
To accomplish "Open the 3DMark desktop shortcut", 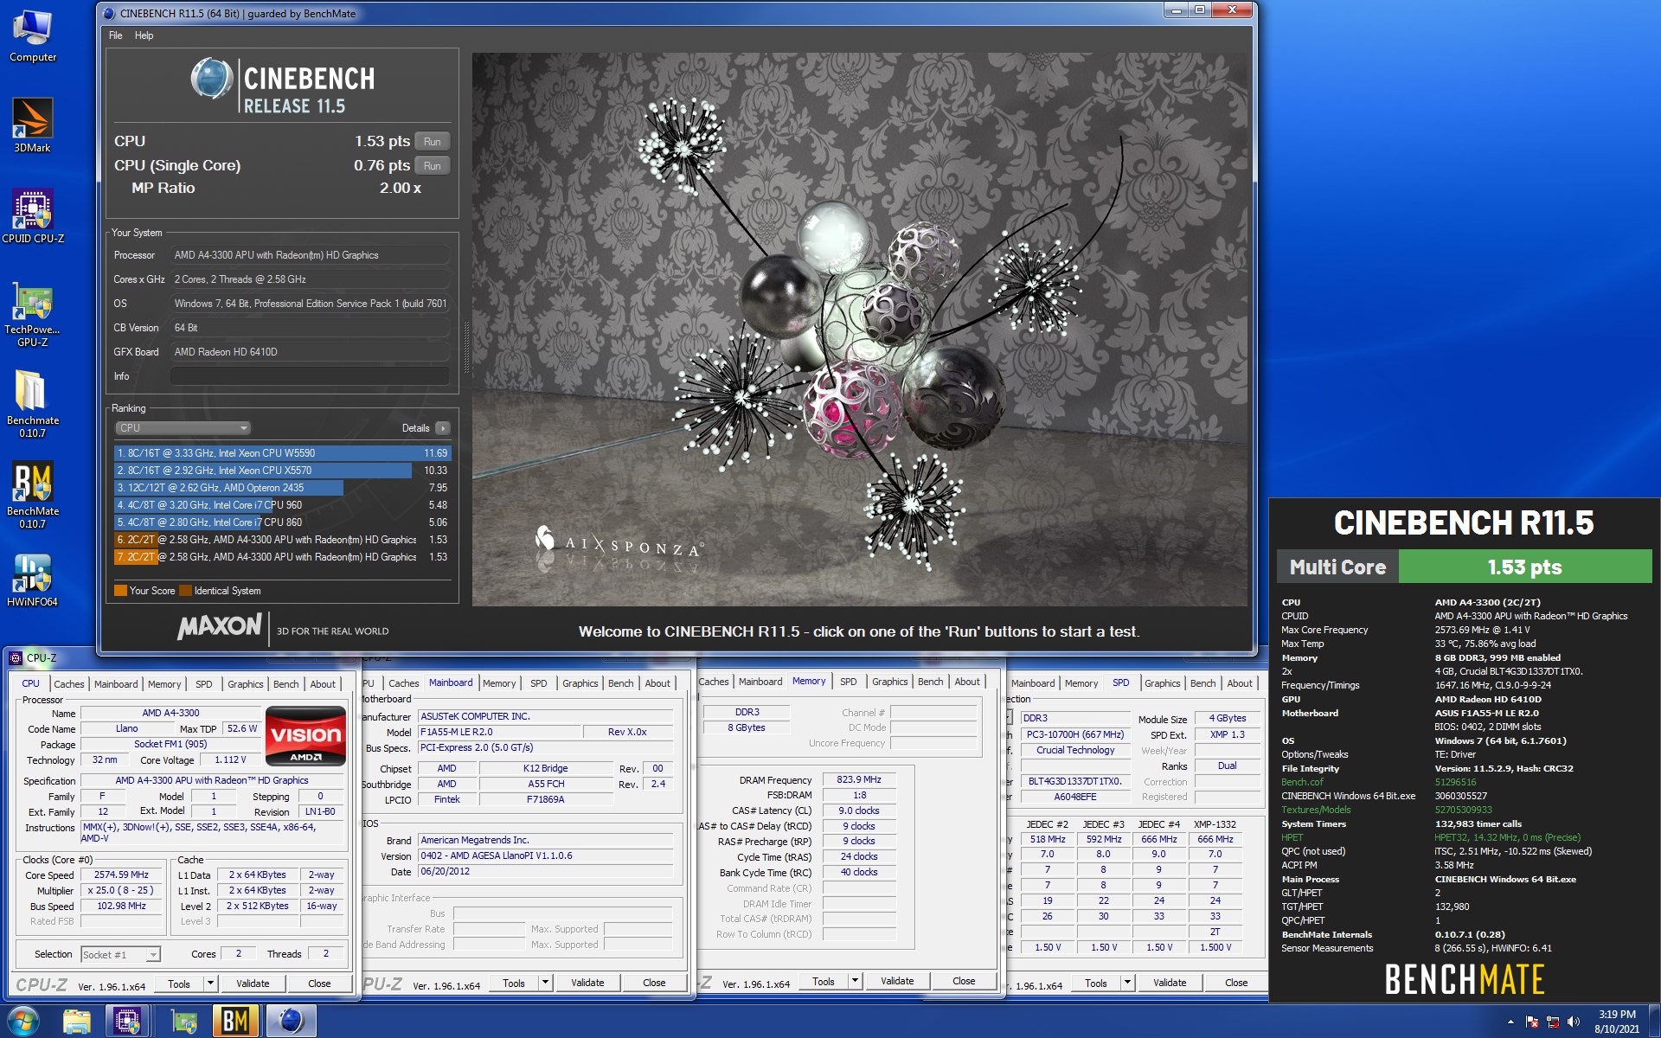I will pos(33,125).
